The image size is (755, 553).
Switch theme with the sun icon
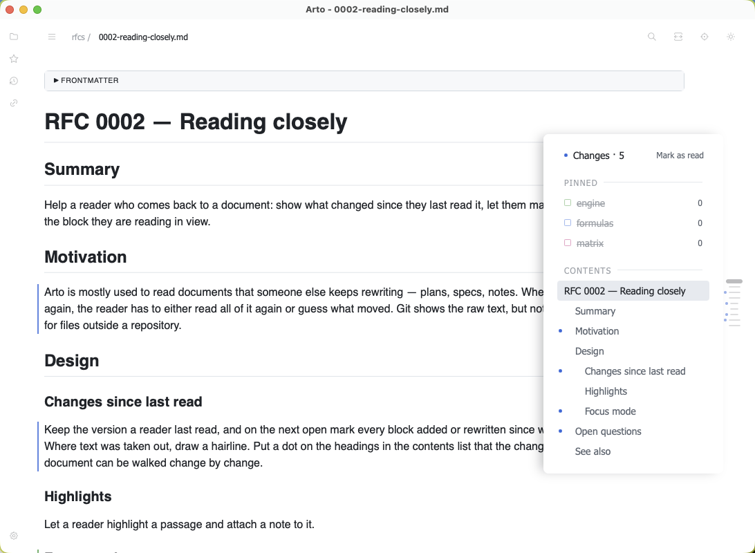(x=730, y=37)
